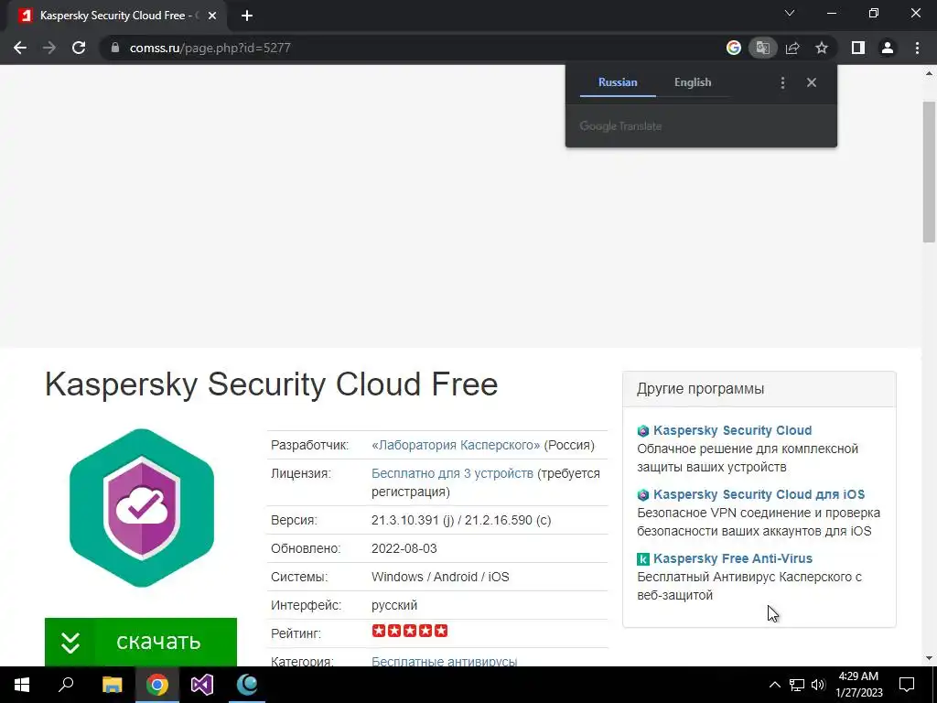Click the Kaspersky Security Cloud shield logo
Viewport: 937px width, 703px height.
[142, 508]
